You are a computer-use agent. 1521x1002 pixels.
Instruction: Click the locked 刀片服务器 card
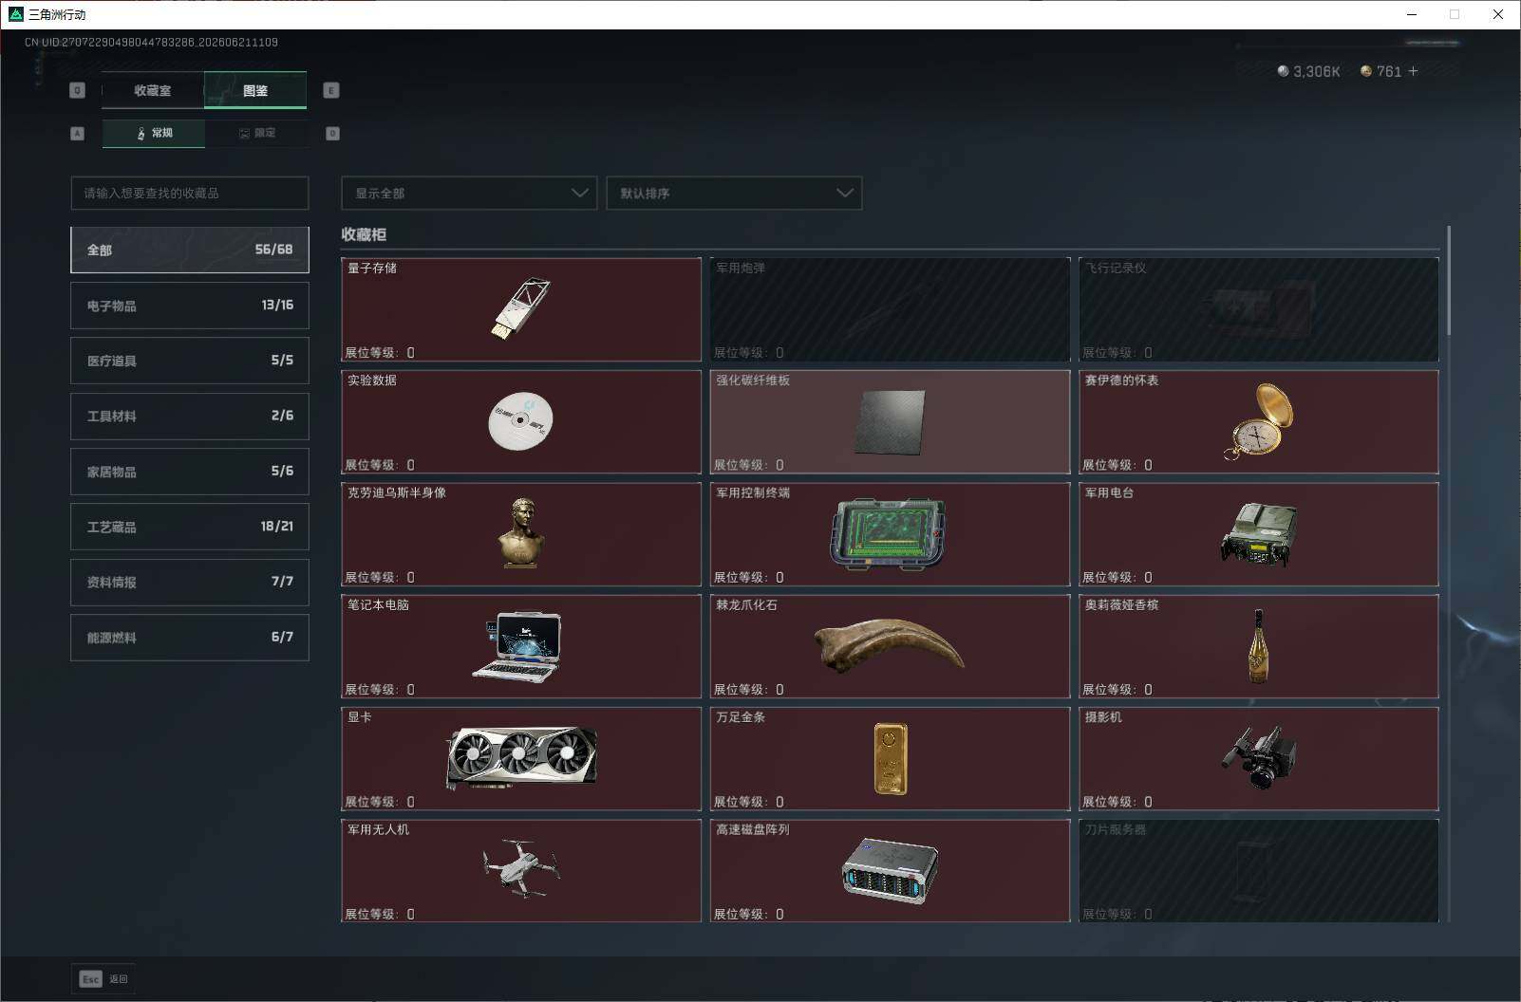coord(1259,871)
